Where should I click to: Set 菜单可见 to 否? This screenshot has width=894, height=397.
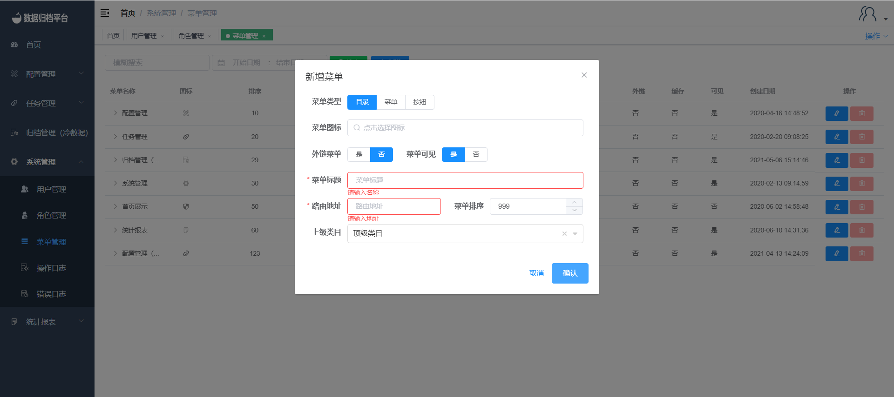[476, 154]
